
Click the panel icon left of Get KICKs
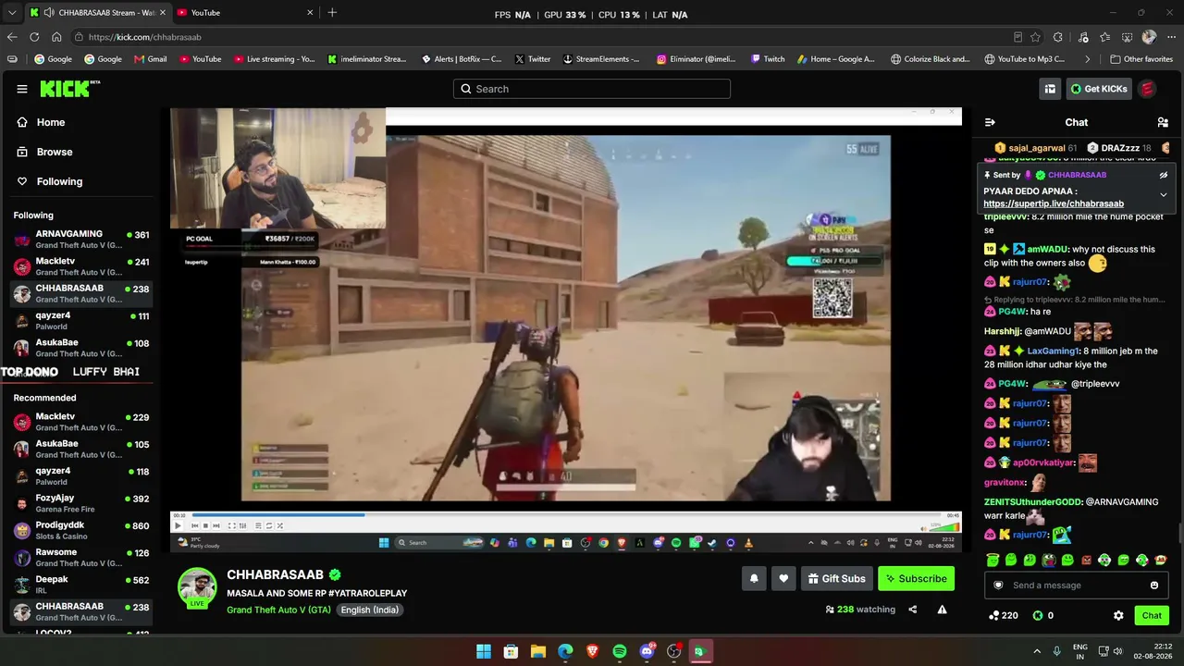(x=1050, y=89)
